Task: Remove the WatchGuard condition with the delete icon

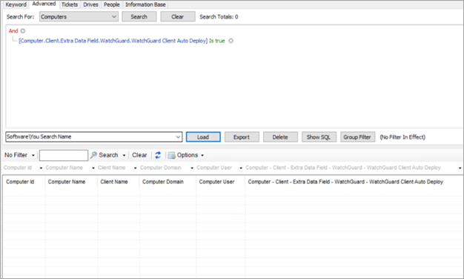Action: pyautogui.click(x=231, y=41)
